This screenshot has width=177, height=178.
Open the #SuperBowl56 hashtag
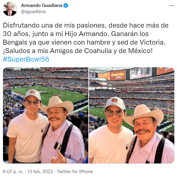[x=26, y=59]
